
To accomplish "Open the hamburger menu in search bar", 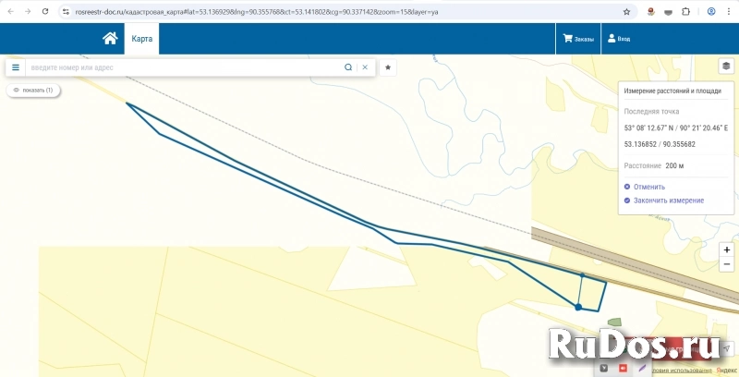I will 16,67.
